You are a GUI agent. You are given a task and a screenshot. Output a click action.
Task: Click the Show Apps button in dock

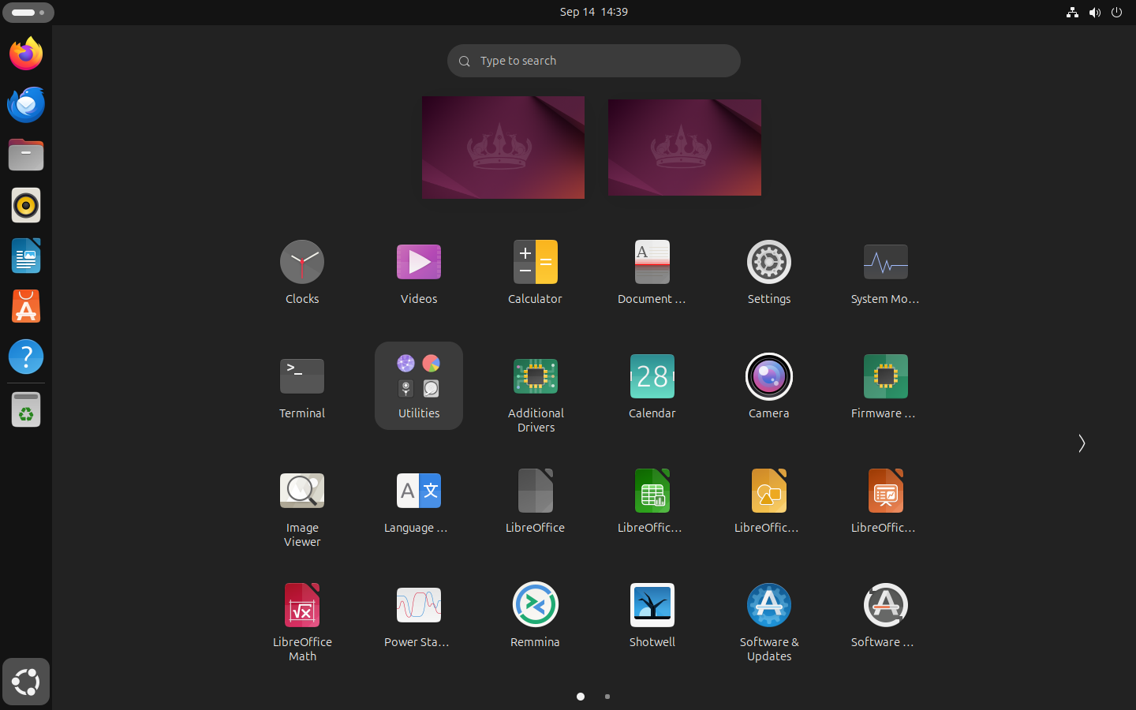point(26,682)
